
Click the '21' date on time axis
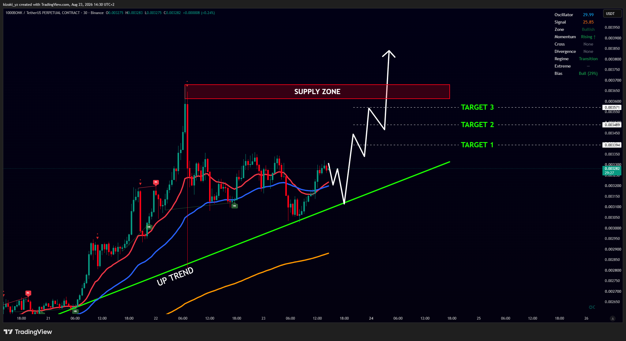coord(48,318)
